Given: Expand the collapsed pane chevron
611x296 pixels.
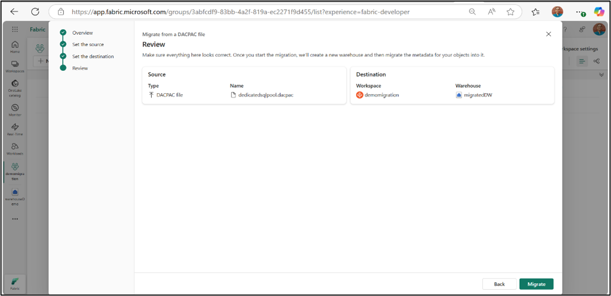Looking at the screenshot, I should click(x=601, y=74).
